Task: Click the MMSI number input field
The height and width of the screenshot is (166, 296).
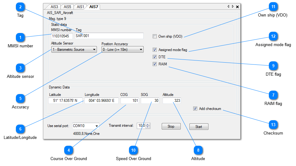Action: (62, 36)
